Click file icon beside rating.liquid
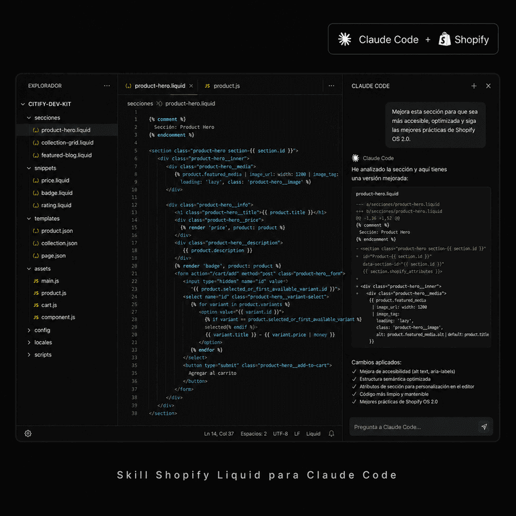 point(36,205)
